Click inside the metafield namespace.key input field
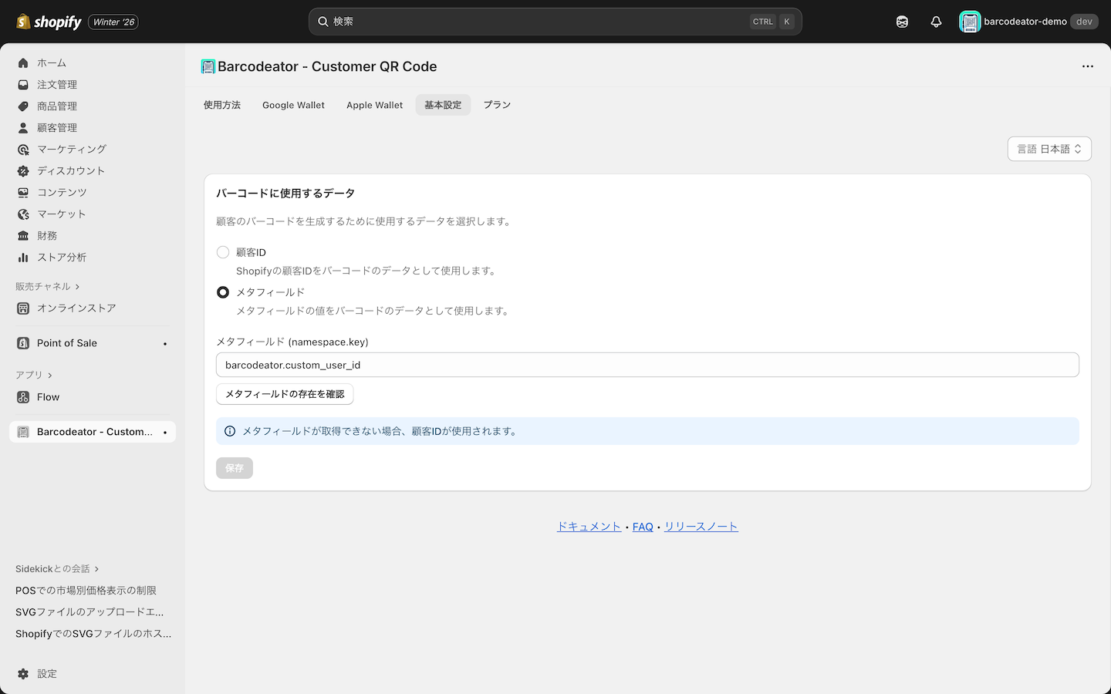This screenshot has height=694, width=1111. (x=540, y=364)
